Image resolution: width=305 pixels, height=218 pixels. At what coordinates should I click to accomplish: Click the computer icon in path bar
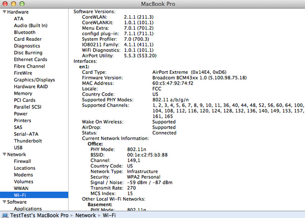coord(5,215)
